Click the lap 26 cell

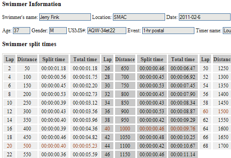(x=107, y=68)
